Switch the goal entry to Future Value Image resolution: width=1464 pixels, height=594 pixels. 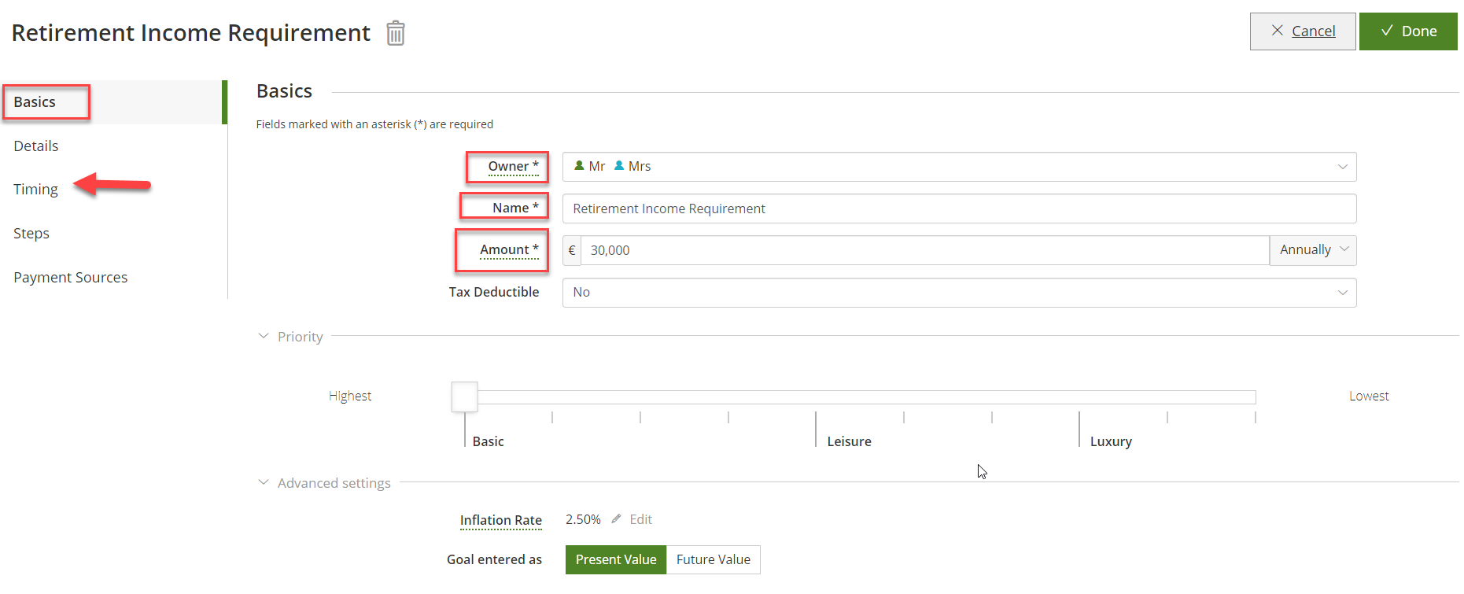[714, 559]
